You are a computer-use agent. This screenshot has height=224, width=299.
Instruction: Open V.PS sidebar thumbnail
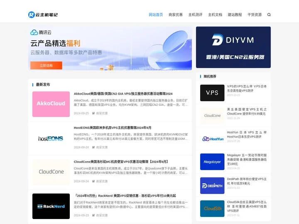(212, 93)
